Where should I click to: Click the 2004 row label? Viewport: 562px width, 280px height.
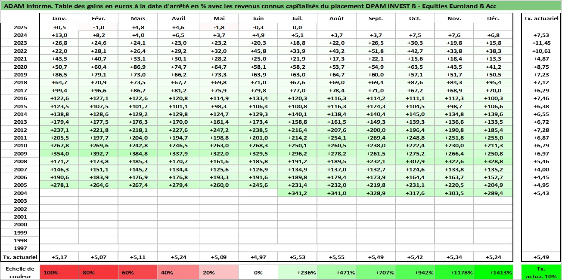[x=20, y=193]
